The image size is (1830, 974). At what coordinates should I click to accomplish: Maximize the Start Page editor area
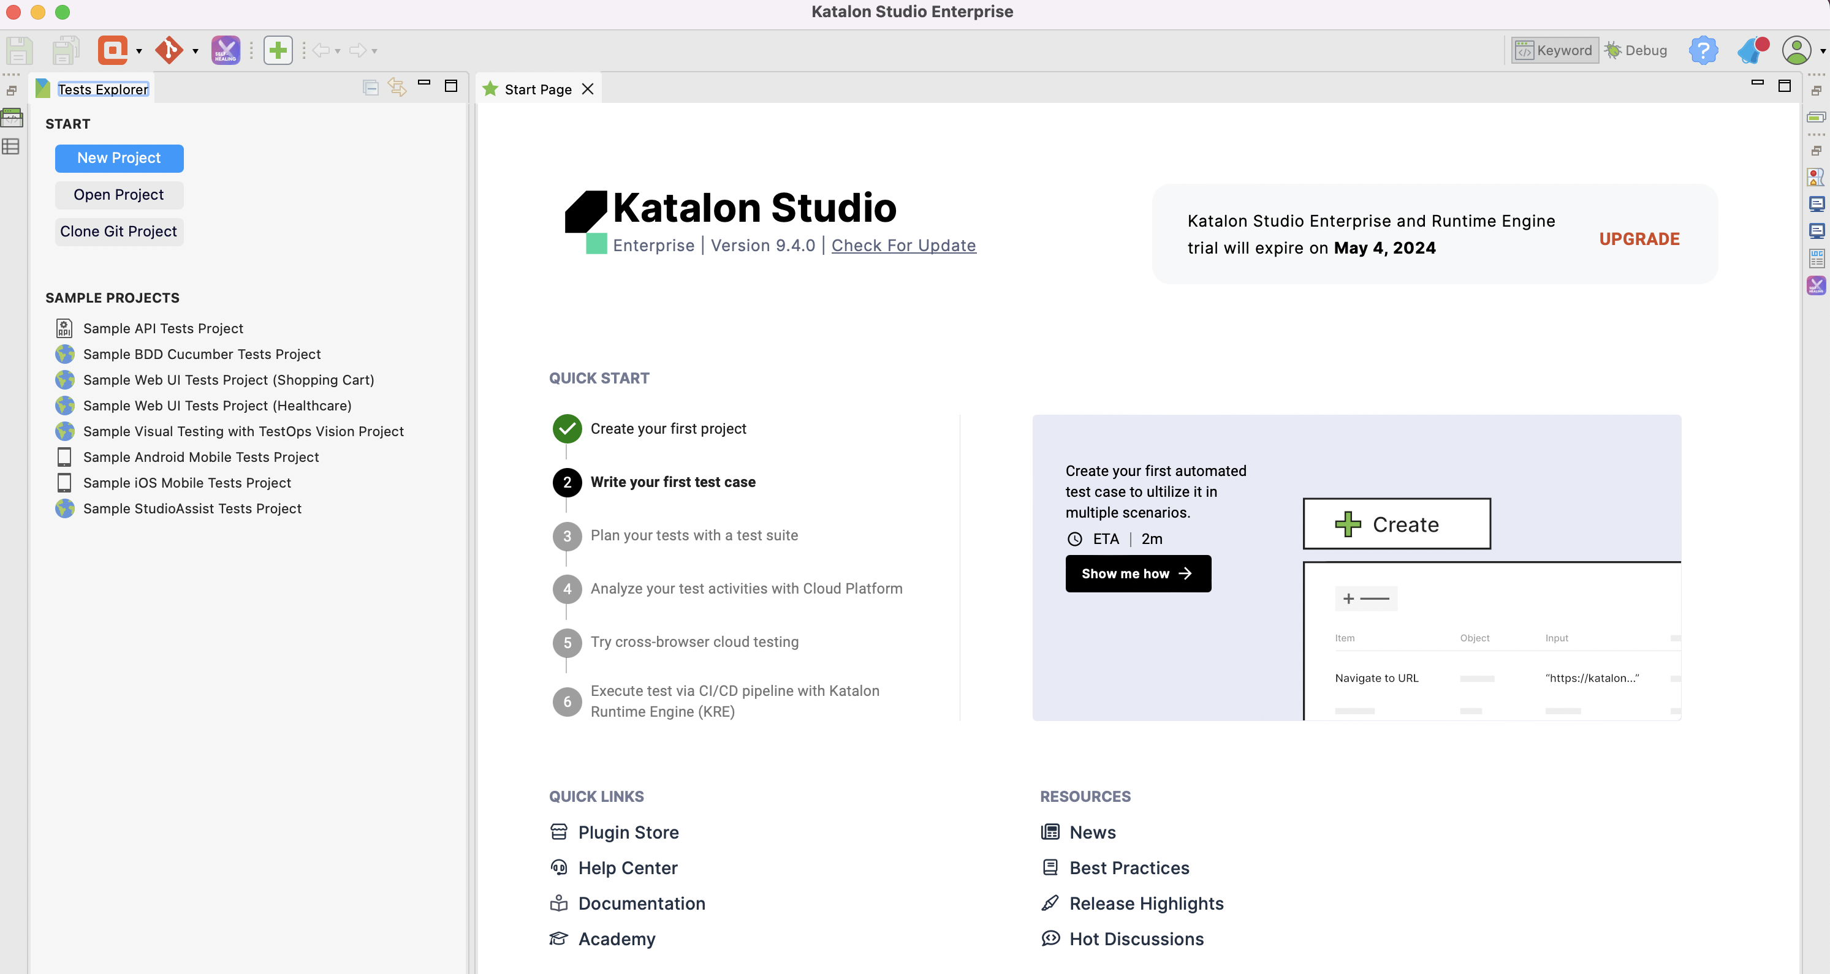[1784, 86]
